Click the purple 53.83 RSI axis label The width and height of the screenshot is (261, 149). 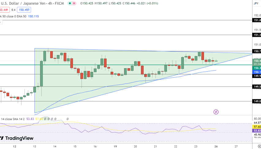pyautogui.click(x=257, y=131)
